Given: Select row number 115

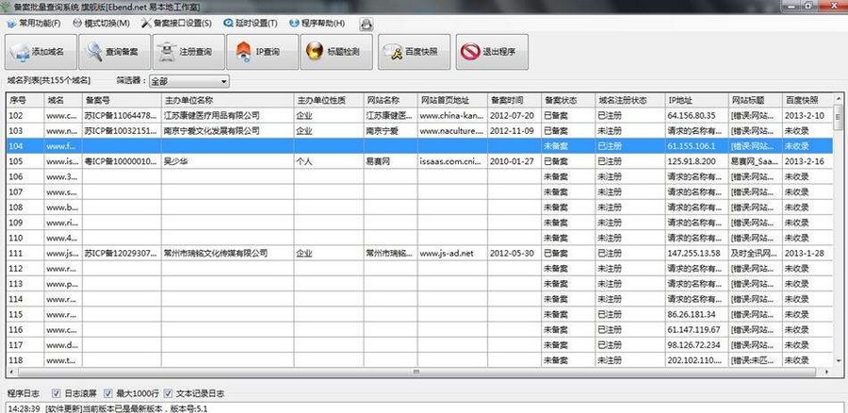Looking at the screenshot, I should [25, 314].
